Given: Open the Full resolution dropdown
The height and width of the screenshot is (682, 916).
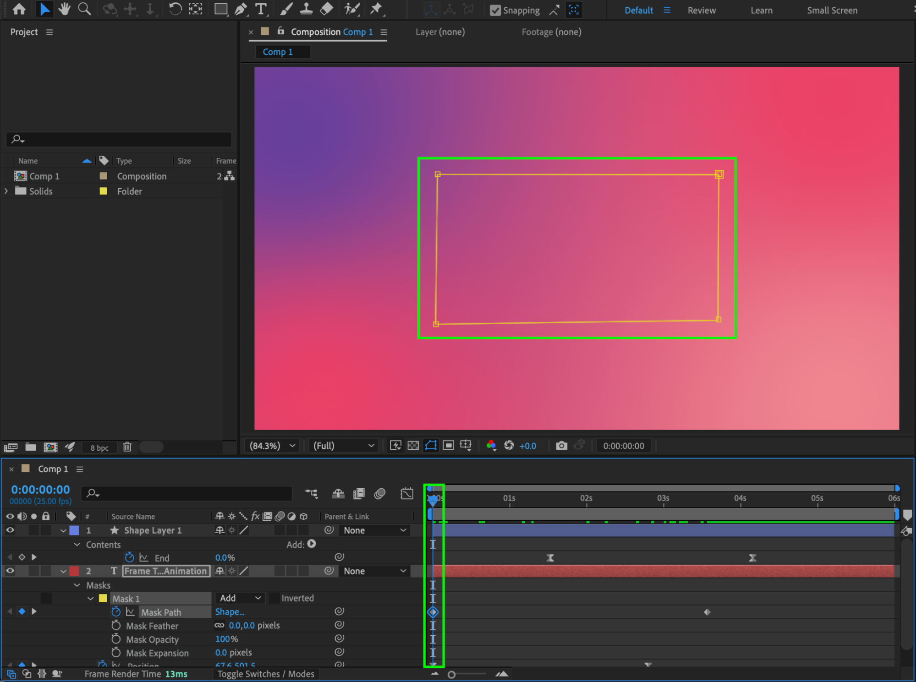Looking at the screenshot, I should (x=343, y=446).
